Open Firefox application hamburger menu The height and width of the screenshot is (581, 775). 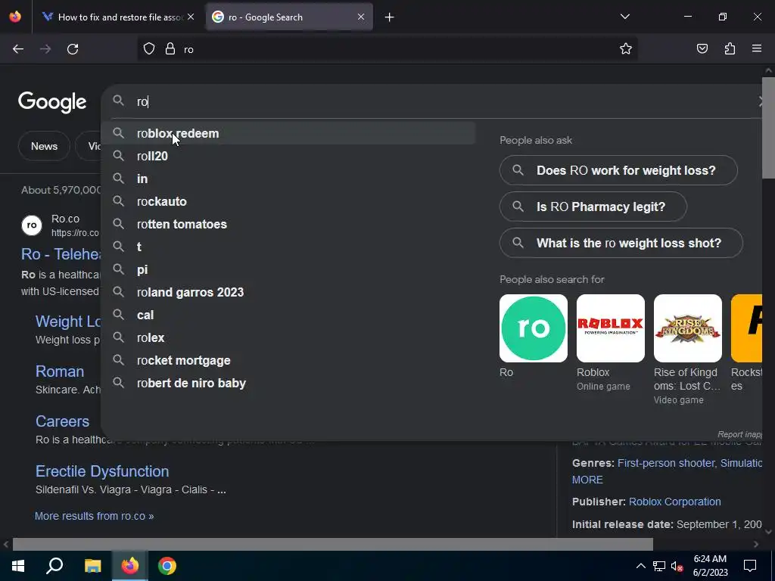(756, 49)
